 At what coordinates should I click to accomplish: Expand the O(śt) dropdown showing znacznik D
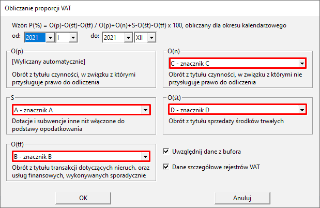(x=301, y=110)
